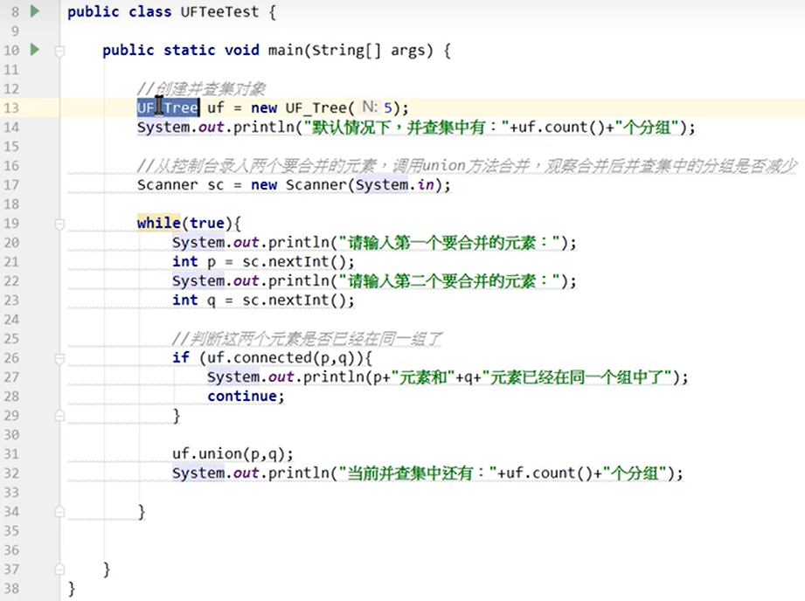Click line number 13 in gutter

pyautogui.click(x=11, y=107)
